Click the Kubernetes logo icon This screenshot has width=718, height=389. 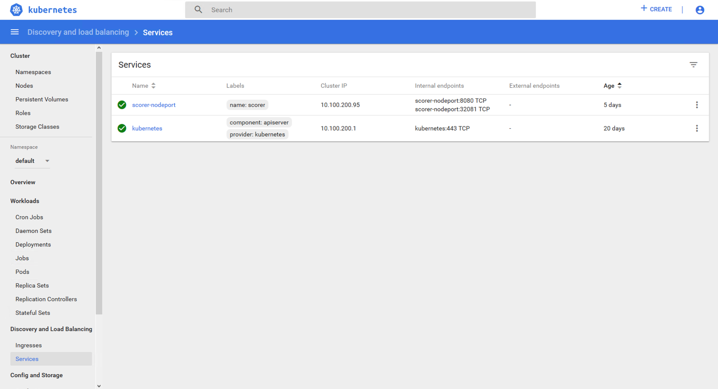coord(16,10)
